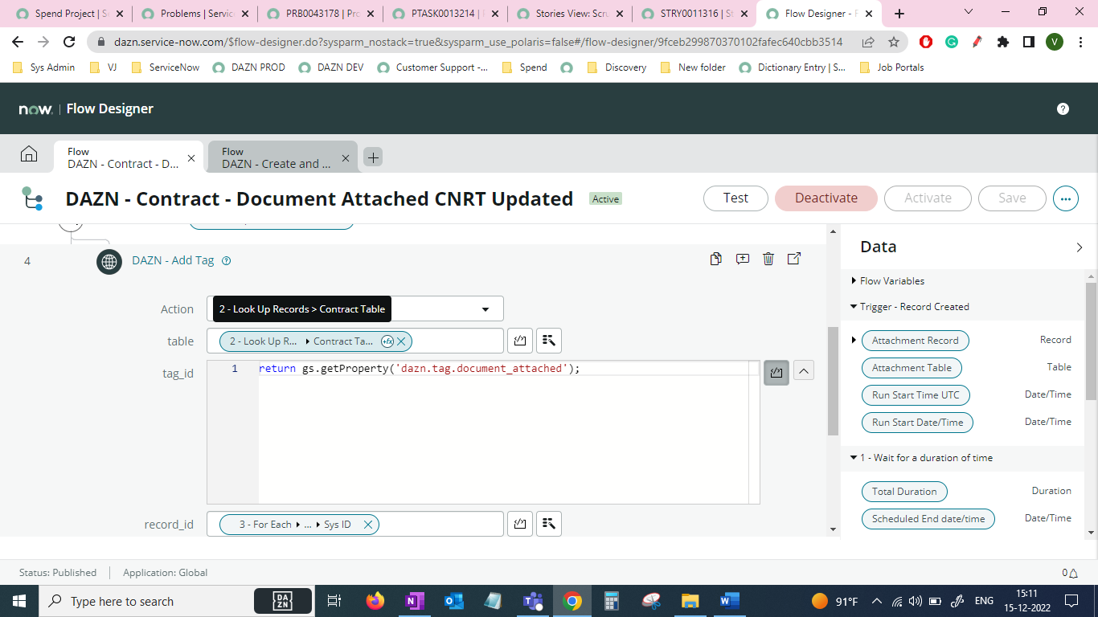The height and width of the screenshot is (617, 1098).
Task: Reload the browser page
Action: pos(69,42)
